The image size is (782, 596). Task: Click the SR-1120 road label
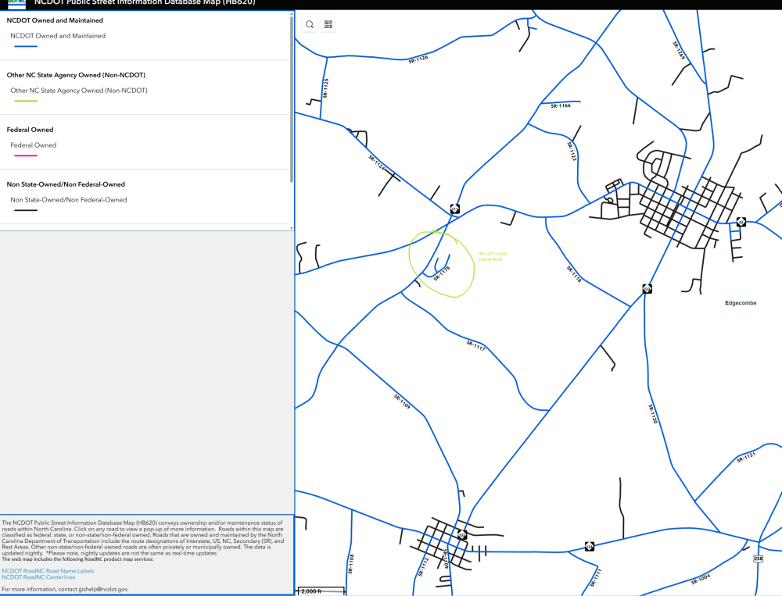coord(652,414)
